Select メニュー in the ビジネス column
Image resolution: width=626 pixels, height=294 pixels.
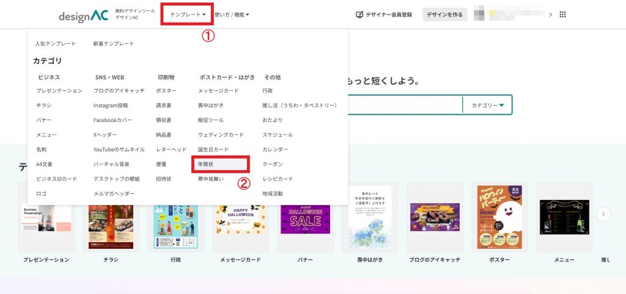[x=46, y=135]
